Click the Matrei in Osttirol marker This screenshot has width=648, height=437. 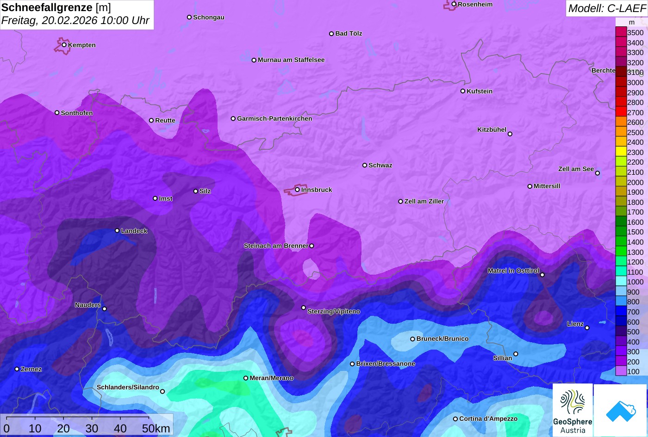pyautogui.click(x=542, y=275)
